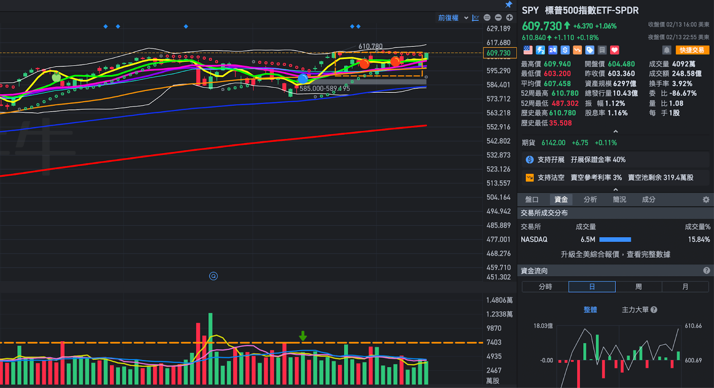Click the NASDAQ exchange row label

point(534,239)
